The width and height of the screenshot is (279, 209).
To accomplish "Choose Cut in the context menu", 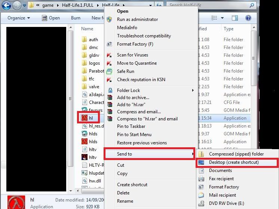I will pos(120,165).
